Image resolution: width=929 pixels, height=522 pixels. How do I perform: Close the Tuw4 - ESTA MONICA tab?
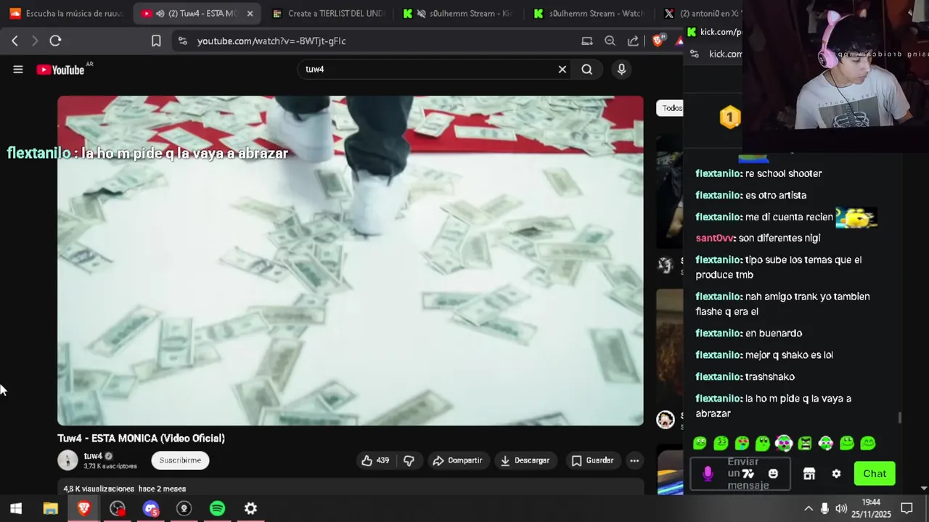click(250, 13)
